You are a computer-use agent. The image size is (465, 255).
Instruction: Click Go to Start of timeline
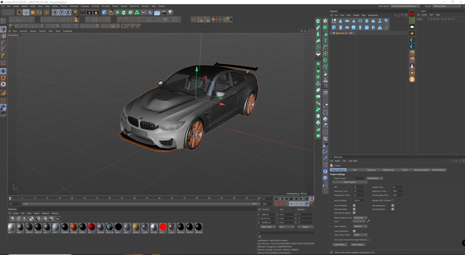point(276,199)
